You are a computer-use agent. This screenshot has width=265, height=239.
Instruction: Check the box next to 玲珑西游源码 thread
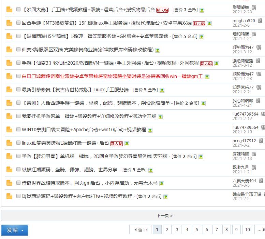[18, 196]
